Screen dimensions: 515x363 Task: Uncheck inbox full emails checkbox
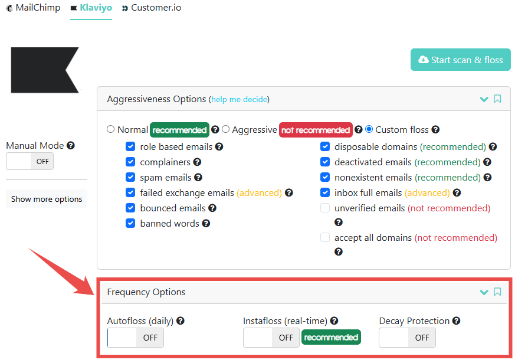325,192
